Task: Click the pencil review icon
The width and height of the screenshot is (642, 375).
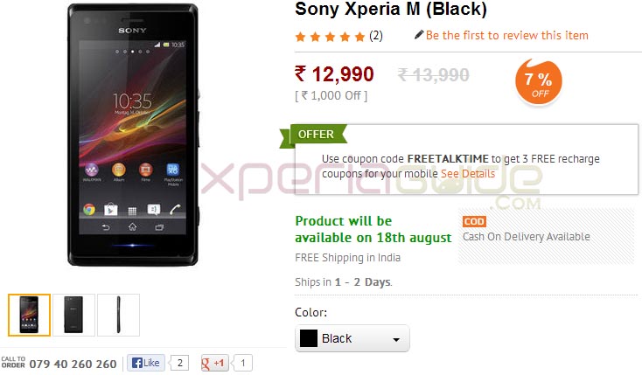Action: coord(418,35)
